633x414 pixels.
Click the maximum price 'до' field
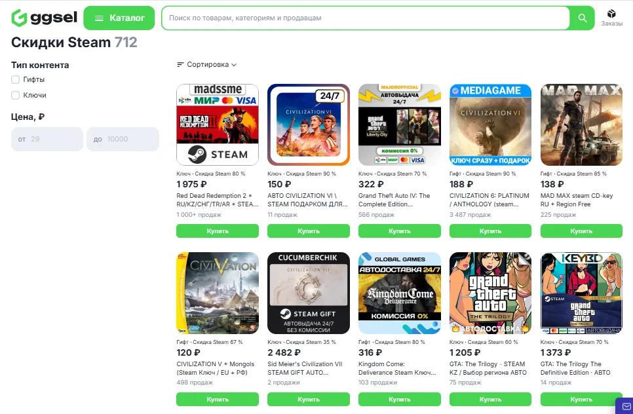pyautogui.click(x=123, y=139)
